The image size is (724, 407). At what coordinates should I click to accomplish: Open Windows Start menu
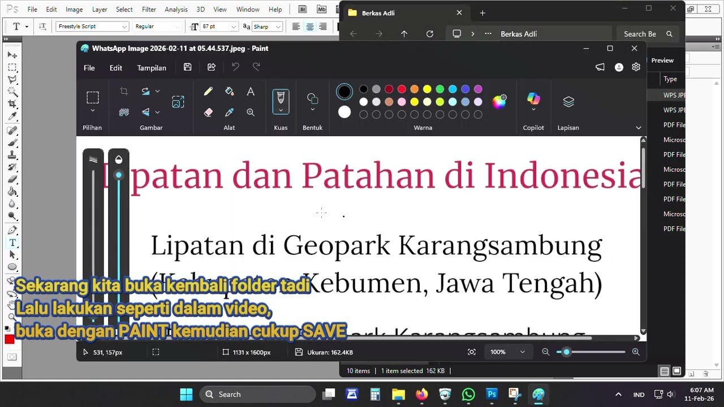click(x=186, y=395)
